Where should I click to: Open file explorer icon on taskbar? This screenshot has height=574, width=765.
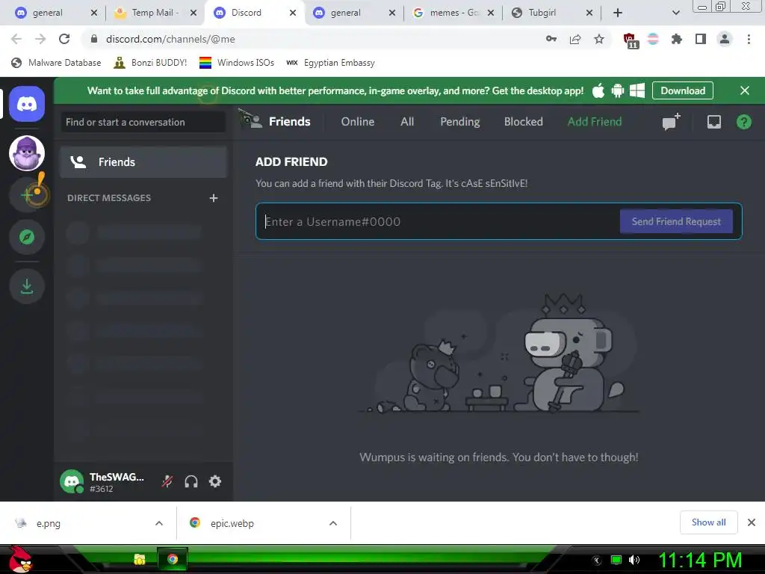(140, 559)
